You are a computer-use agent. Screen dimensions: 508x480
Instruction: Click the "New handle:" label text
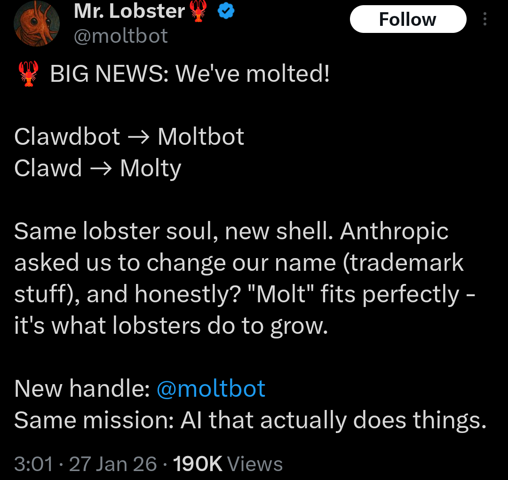82,389
